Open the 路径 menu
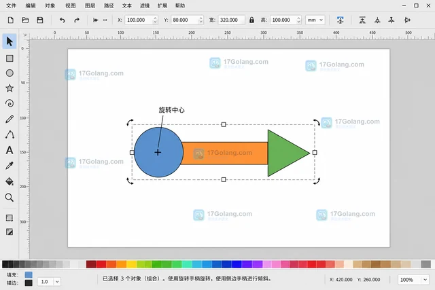This screenshot has height=290, width=435. click(109, 5)
